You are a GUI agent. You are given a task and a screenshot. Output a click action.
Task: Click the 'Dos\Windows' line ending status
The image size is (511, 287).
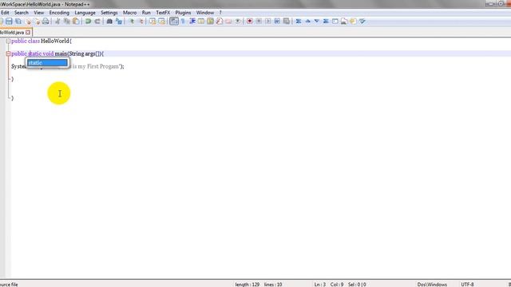point(432,285)
